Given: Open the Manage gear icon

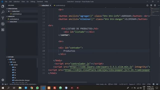Looking at the screenshot, I should coord(3,80).
